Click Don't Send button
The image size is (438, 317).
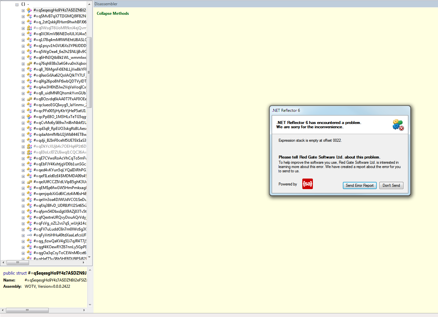[391, 185]
